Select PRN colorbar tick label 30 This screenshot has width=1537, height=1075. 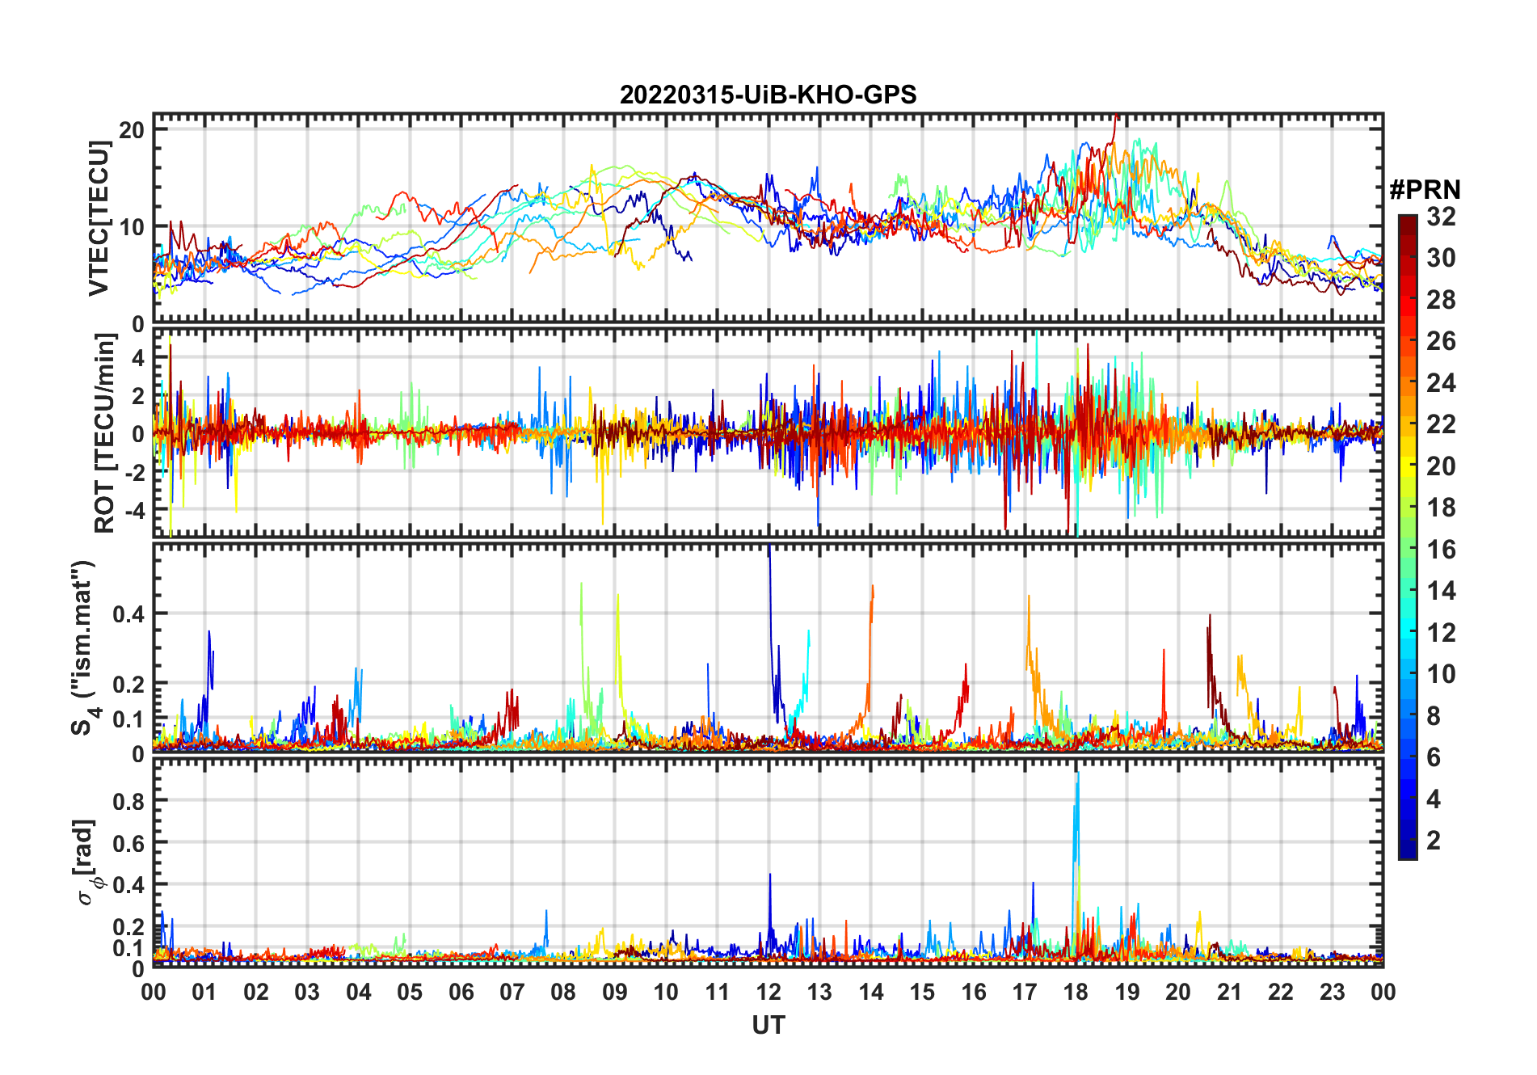click(x=1441, y=258)
